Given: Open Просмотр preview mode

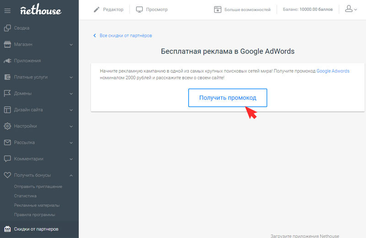Looking at the screenshot, I should 157,10.
